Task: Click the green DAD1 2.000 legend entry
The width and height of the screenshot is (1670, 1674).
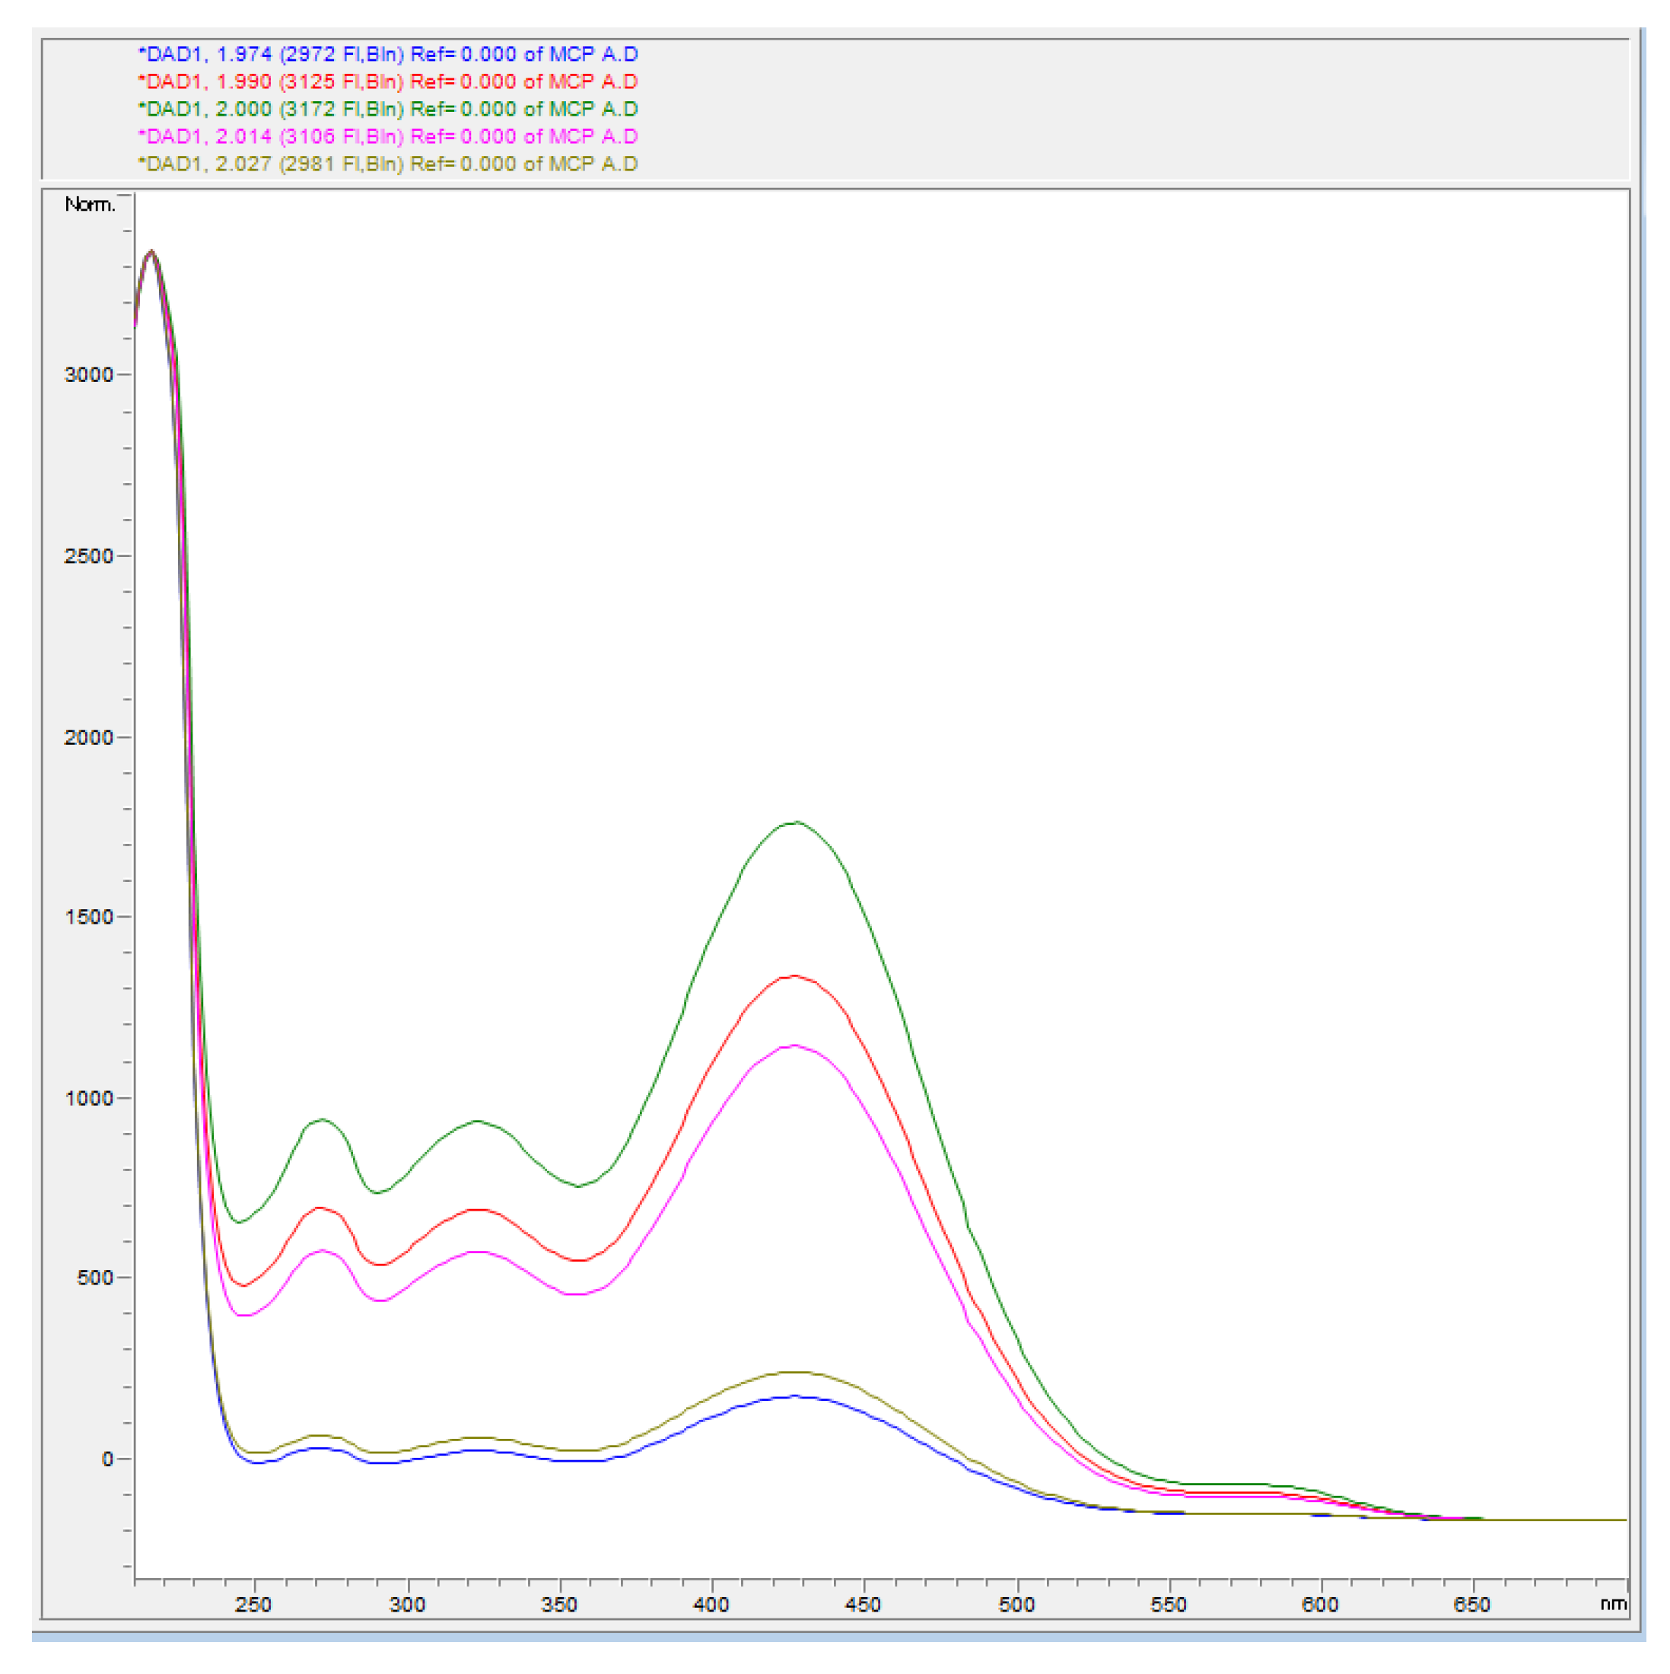Action: point(387,109)
